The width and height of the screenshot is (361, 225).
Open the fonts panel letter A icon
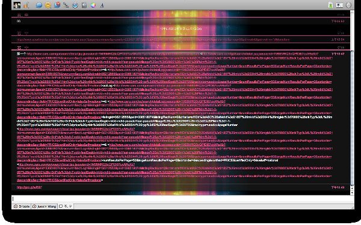102,5
